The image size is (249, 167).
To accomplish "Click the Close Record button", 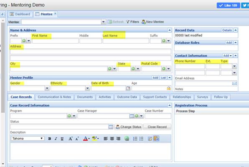I will (157, 127).
